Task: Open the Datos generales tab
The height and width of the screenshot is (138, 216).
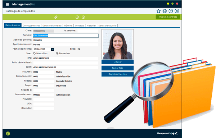Action: [31, 26]
